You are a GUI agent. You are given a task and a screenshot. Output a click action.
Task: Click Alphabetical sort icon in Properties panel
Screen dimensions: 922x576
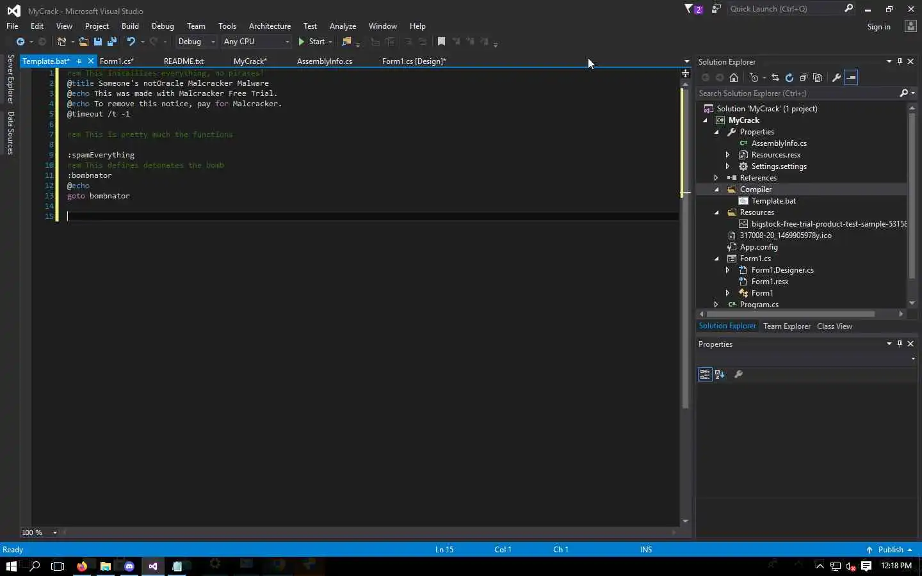coord(720,374)
